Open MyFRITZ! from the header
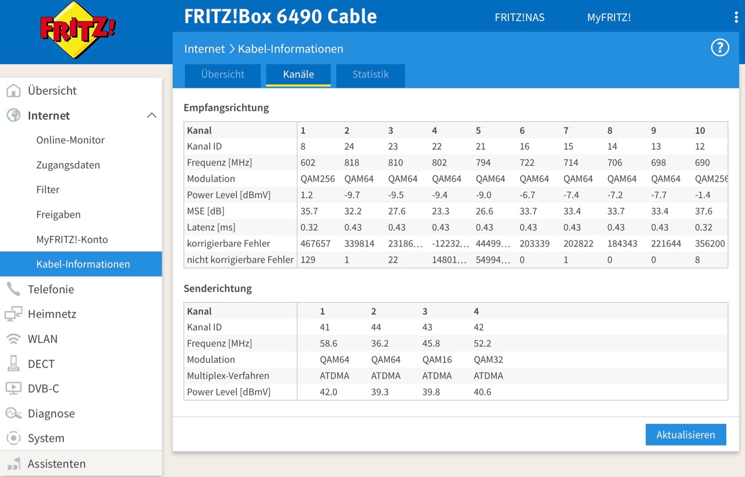This screenshot has height=477, width=745. (x=609, y=17)
